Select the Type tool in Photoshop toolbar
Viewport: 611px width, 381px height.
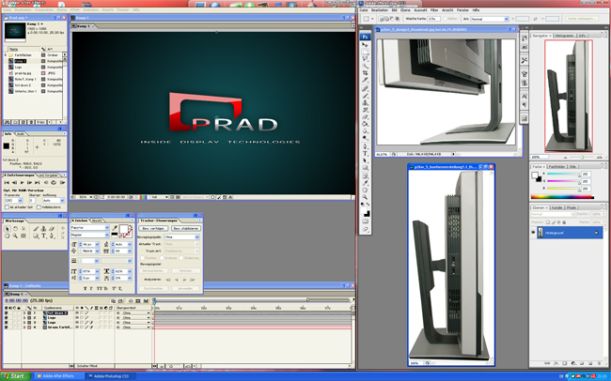tap(365, 154)
